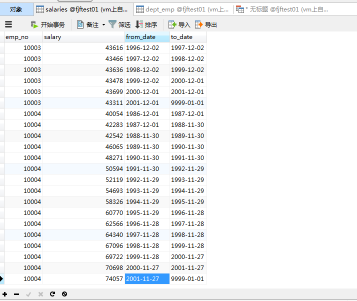Screen dimensions: 357x301
Task: Select salary cell 67096
Action: click(83, 246)
